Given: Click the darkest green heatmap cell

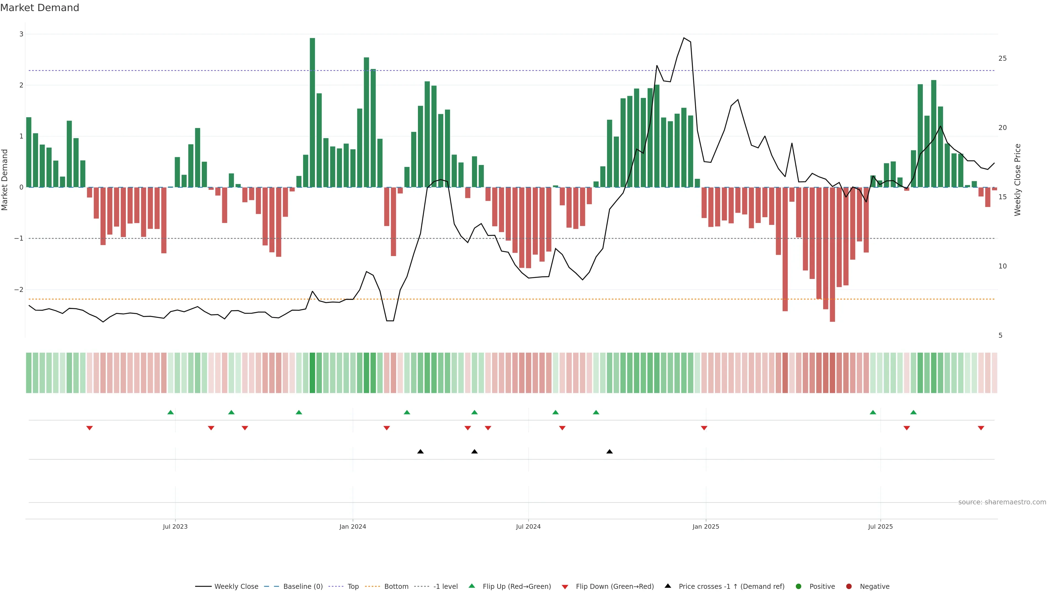Looking at the screenshot, I should tap(312, 373).
